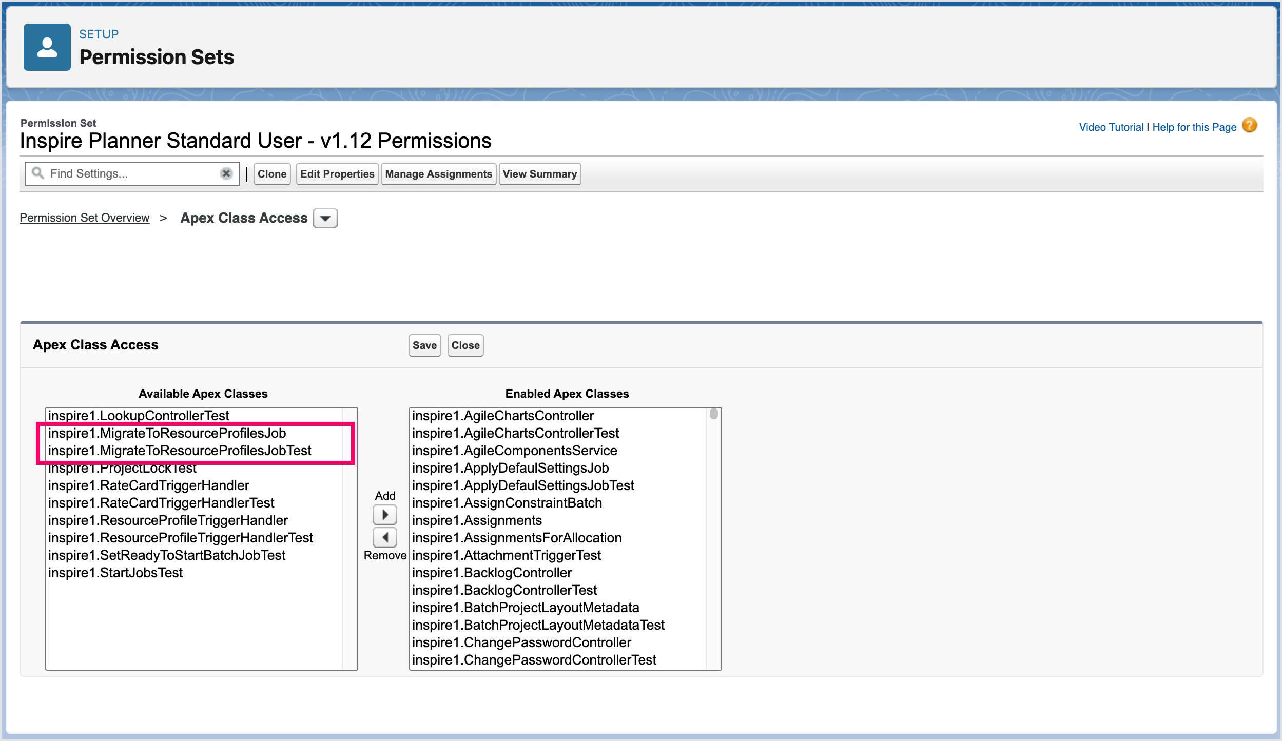Click the orange help question-mark icon
Viewport: 1282px width, 741px height.
[1250, 125]
